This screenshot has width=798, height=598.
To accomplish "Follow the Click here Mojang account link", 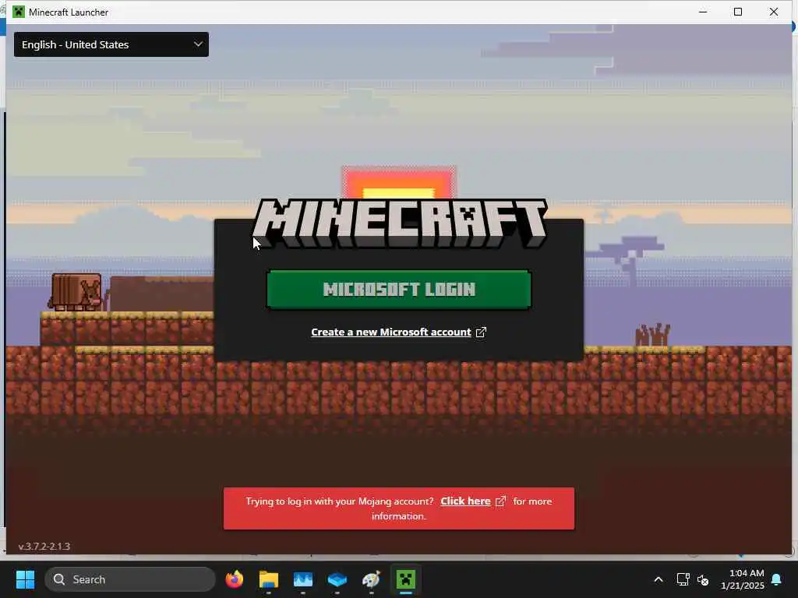I will (x=465, y=501).
